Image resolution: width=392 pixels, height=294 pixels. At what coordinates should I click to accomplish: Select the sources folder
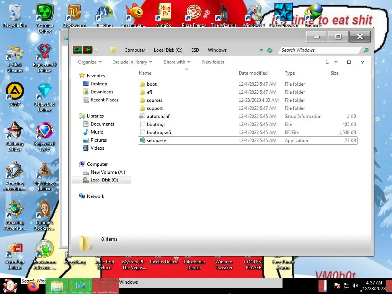tap(248, 100)
